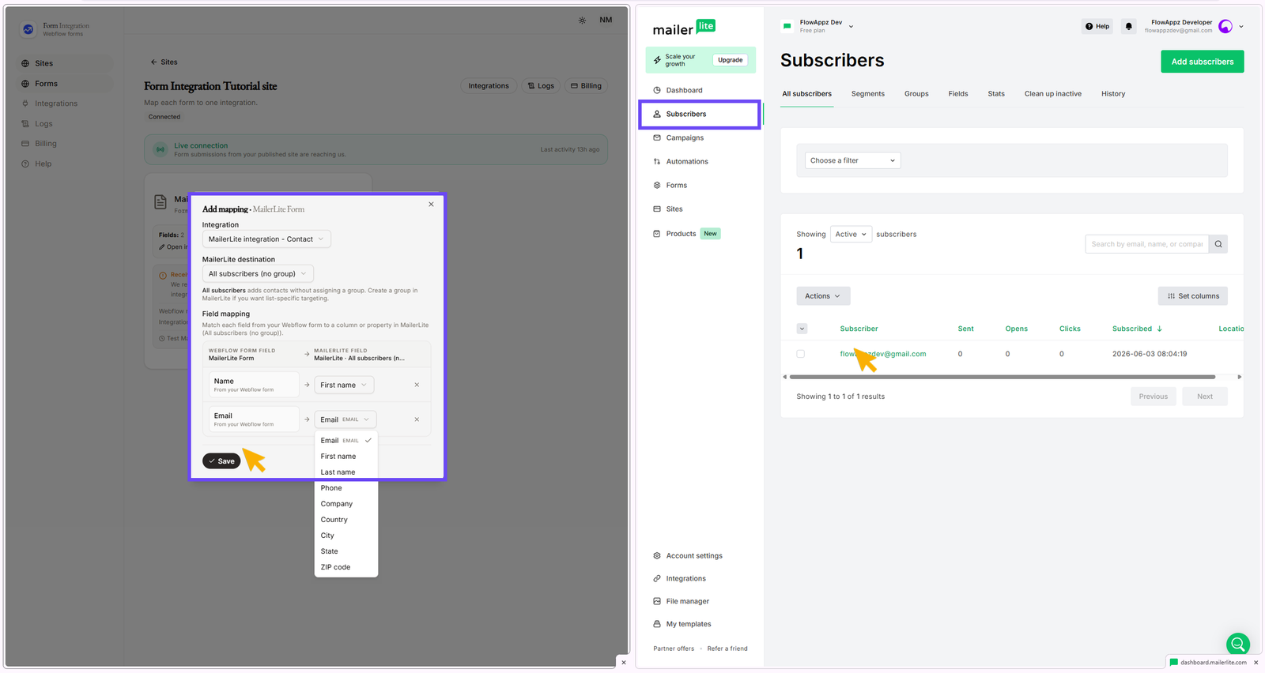Click the MailerLite logo
Viewport: 1265px width, 673px height.
pos(684,28)
